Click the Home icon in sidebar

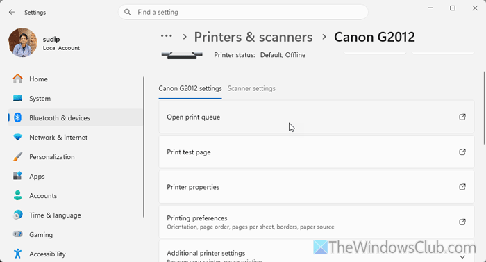(x=17, y=79)
